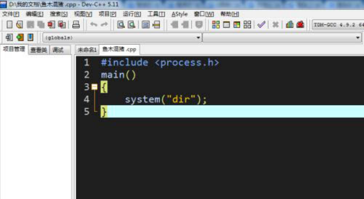Click the Redo arrow icon
The width and height of the screenshot is (364, 199).
[104, 24]
